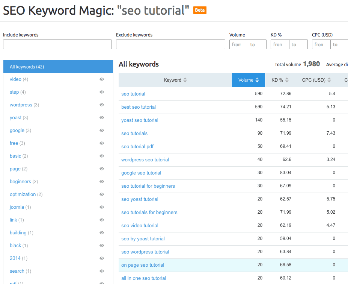Sort table by Keyword column

[175, 80]
